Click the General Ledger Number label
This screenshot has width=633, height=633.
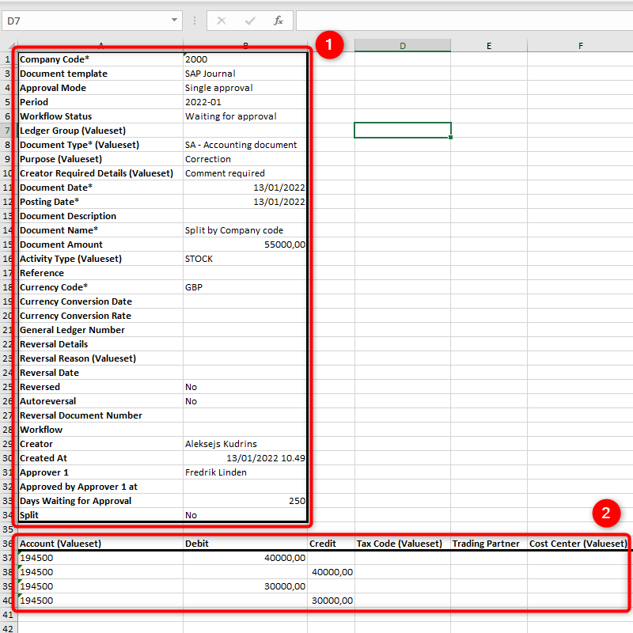pos(72,330)
